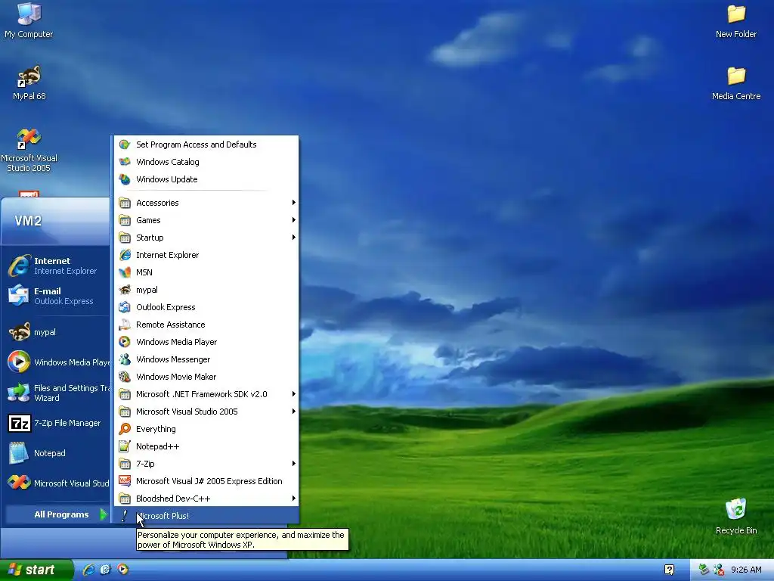
Task: Expand the Bloodshed Dev-C++ submenu
Action: [x=206, y=499]
